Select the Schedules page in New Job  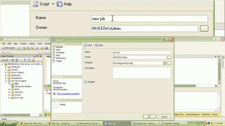coord(60,53)
